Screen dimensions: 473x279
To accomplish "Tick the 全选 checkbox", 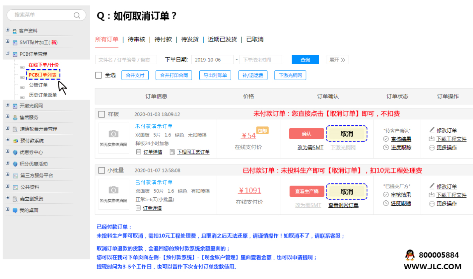I will click(99, 75).
